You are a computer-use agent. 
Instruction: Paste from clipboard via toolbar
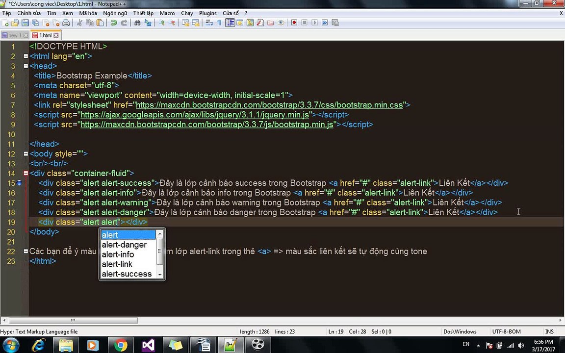coord(100,23)
